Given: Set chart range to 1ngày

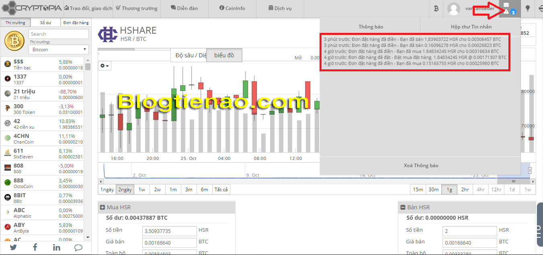Looking at the screenshot, I should tap(107, 190).
